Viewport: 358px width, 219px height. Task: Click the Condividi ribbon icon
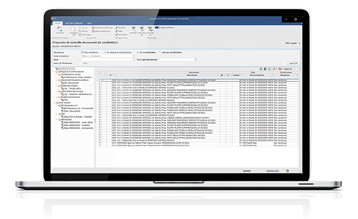point(60,29)
